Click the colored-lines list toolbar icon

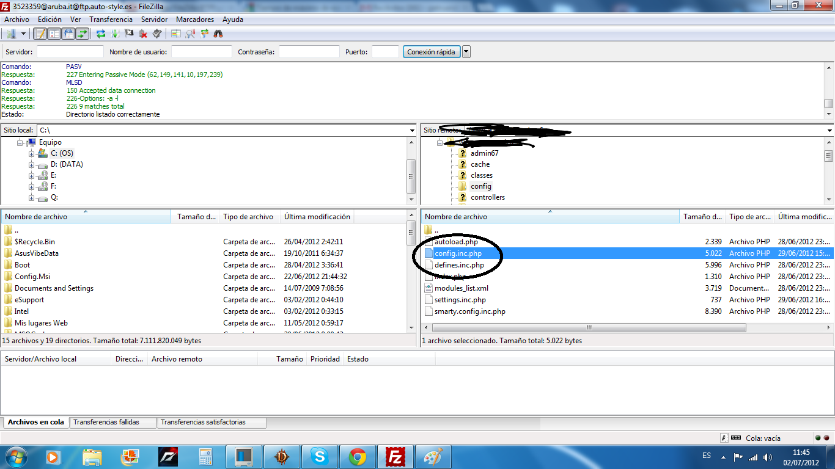(x=176, y=34)
